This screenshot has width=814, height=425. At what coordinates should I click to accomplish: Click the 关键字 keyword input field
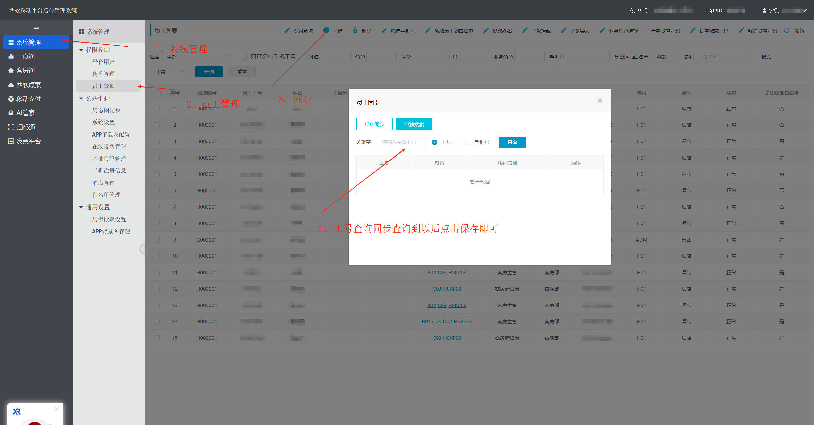coord(400,142)
